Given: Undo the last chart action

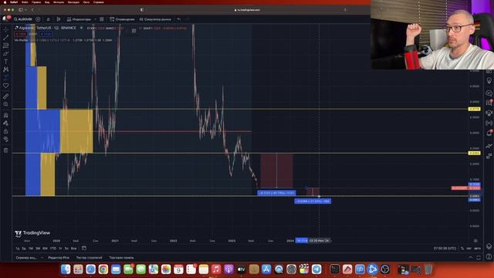Looking at the screenshot, I should click(x=178, y=19).
